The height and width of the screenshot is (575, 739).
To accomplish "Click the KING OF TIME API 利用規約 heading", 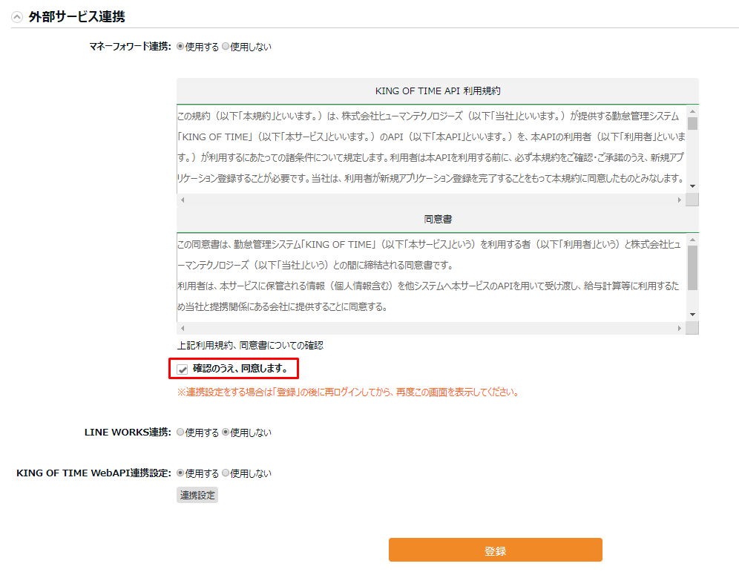I will point(438,91).
